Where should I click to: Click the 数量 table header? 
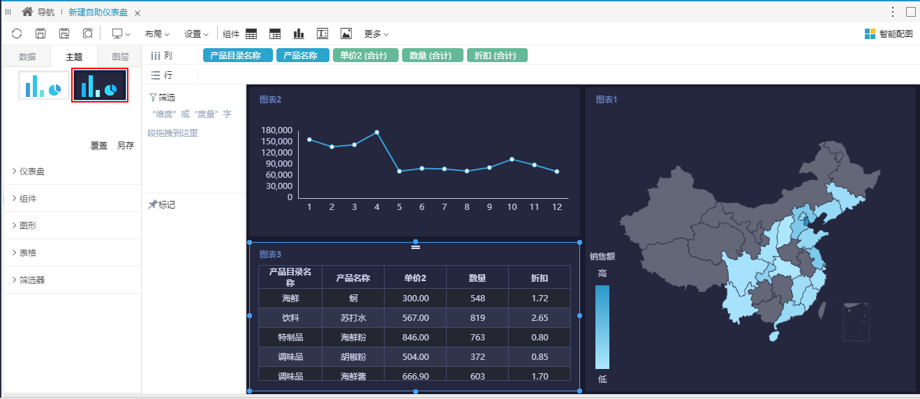(x=477, y=278)
